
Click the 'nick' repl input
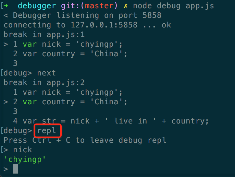pyautogui.click(x=23, y=150)
